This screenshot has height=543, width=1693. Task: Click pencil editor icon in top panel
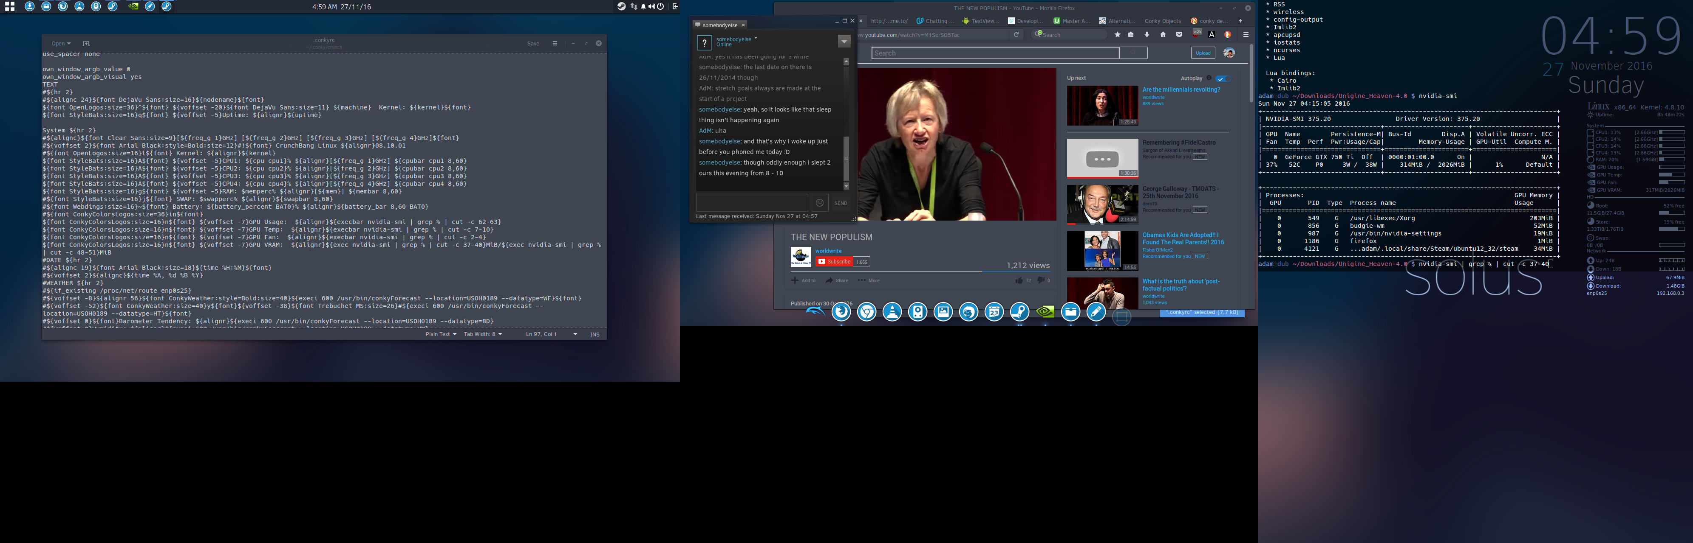150,6
